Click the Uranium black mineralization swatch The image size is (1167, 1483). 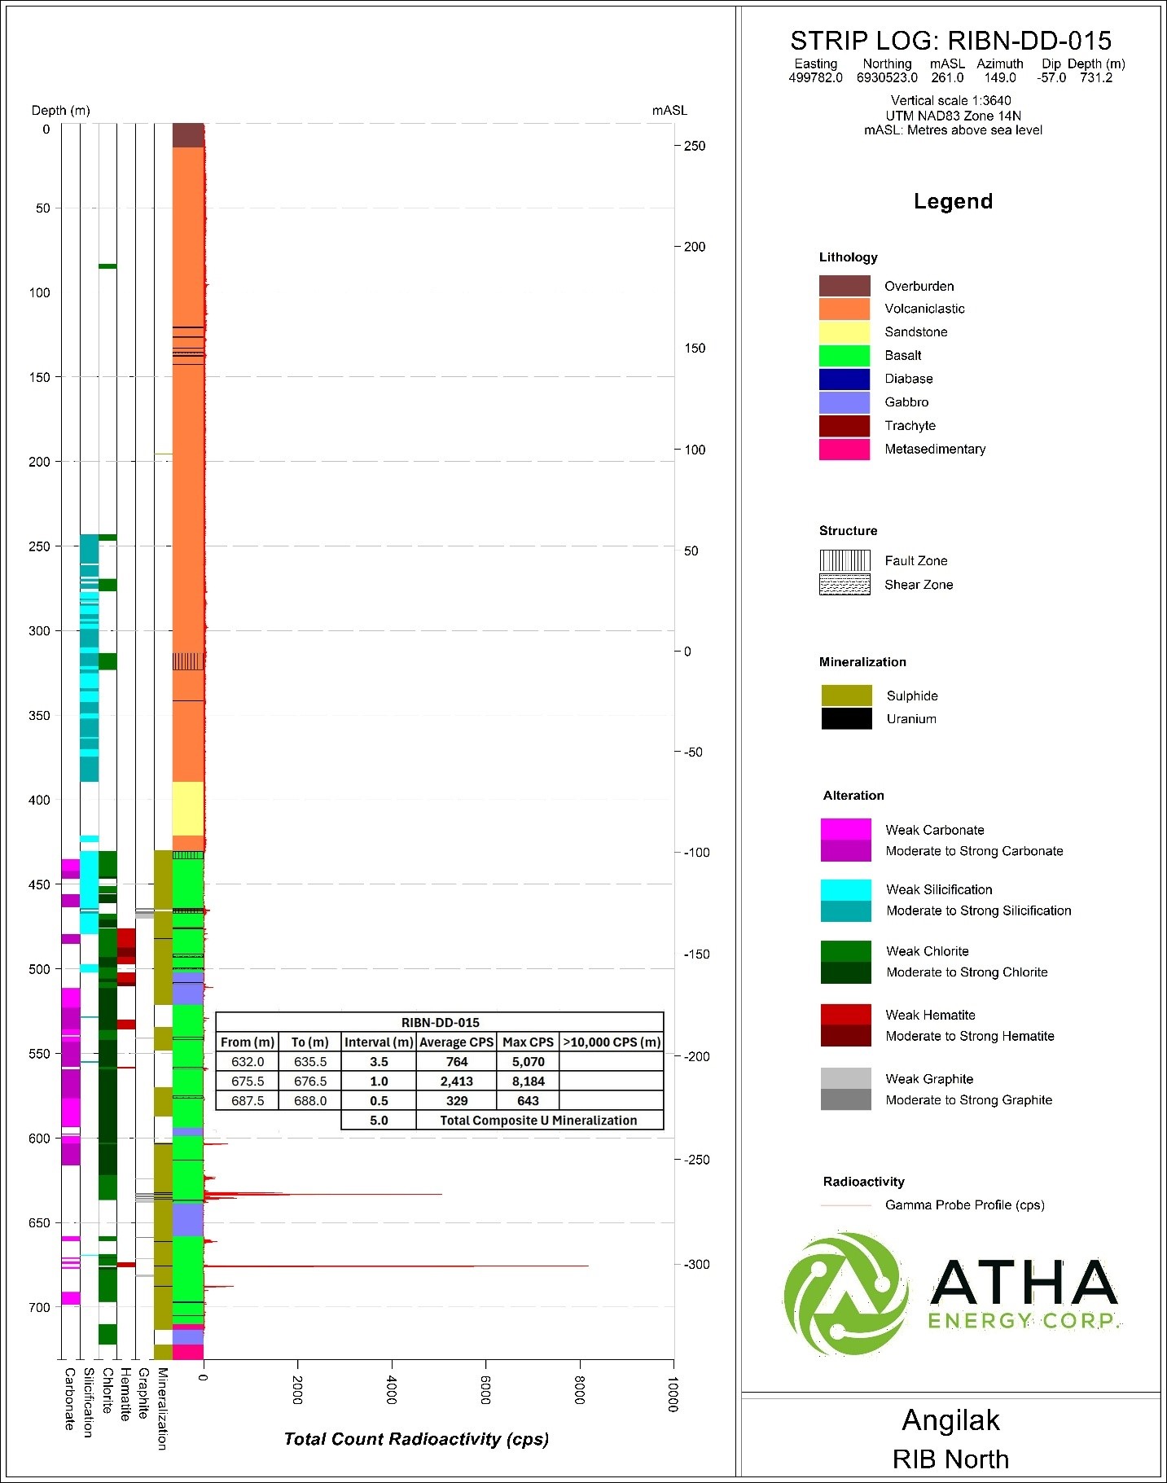846,718
